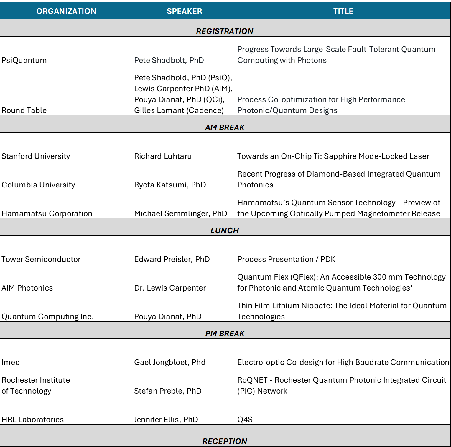
Task: Select the PsiQuantum organization cell
Action: [66, 51]
